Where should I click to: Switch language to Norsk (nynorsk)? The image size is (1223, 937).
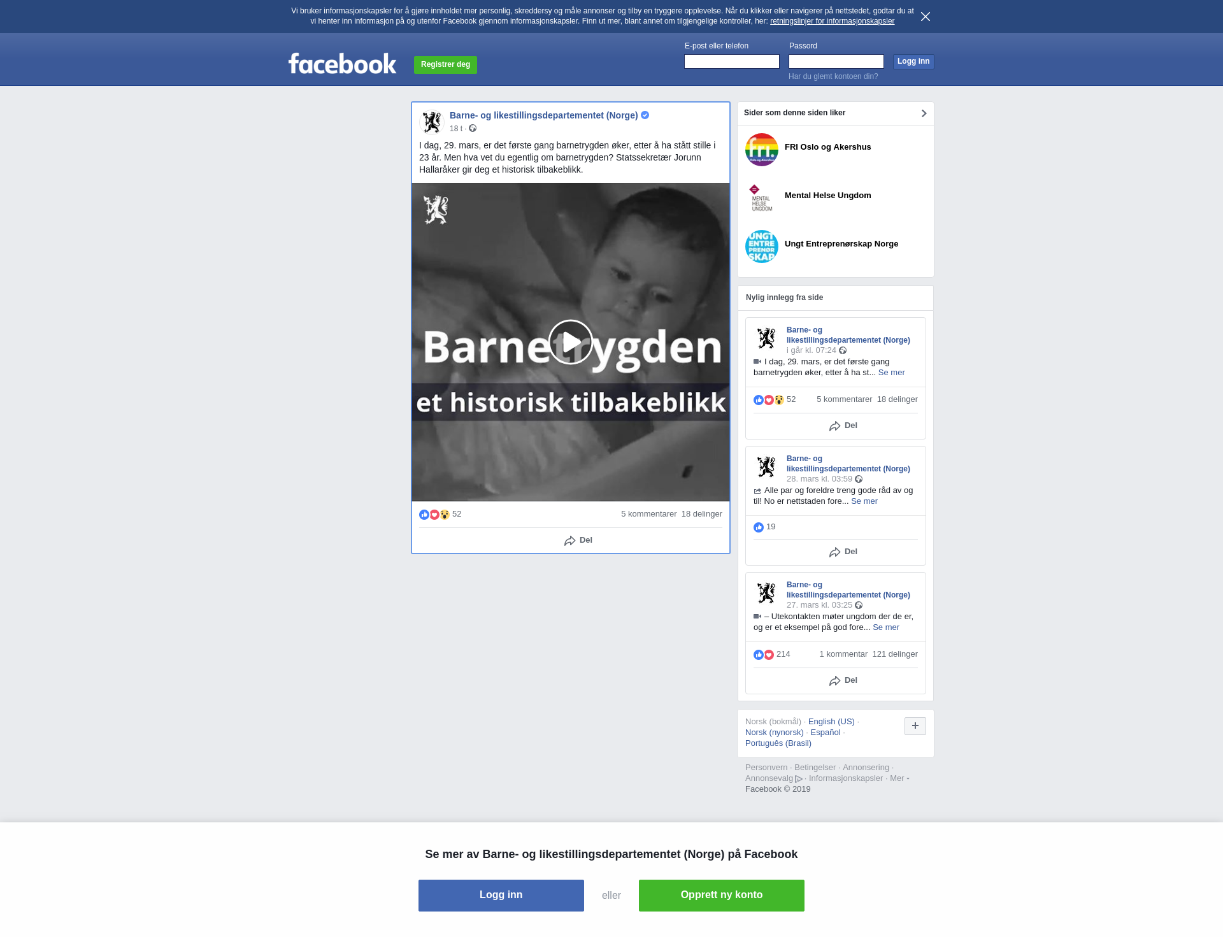(x=775, y=733)
